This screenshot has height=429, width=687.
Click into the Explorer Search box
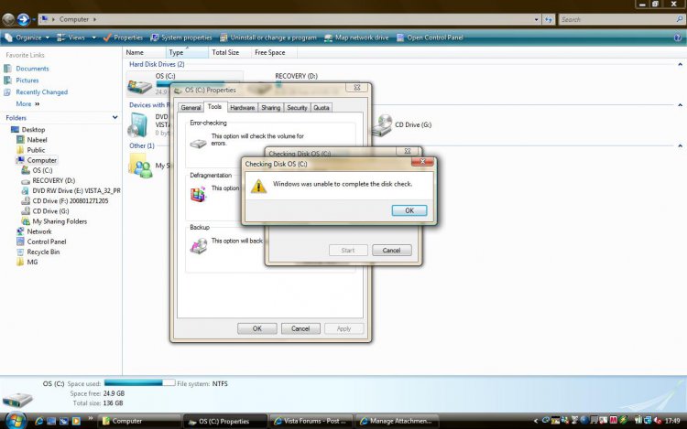(x=621, y=19)
